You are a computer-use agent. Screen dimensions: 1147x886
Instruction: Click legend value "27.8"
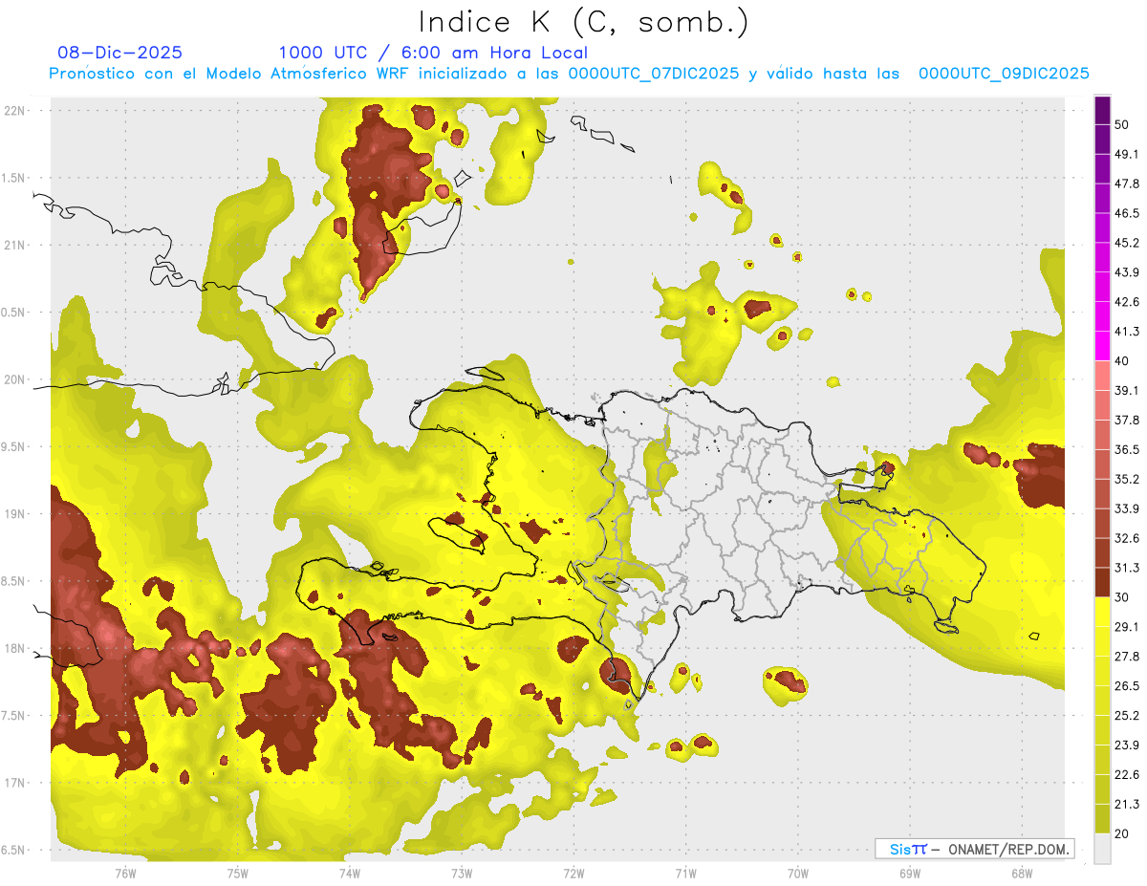1127,657
